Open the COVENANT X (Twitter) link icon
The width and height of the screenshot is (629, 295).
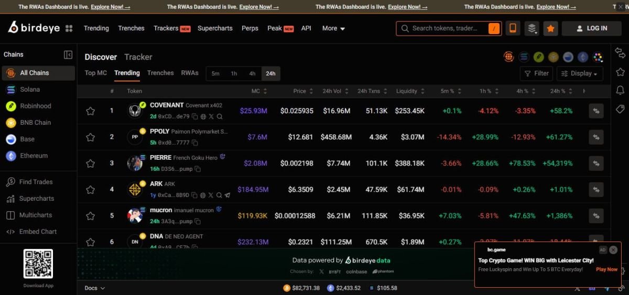[211, 116]
